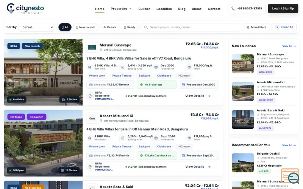Image resolution: width=303 pixels, height=189 pixels.
Task: Click the 10 Photos gallery icon on Mizu image
Action: tap(62, 170)
